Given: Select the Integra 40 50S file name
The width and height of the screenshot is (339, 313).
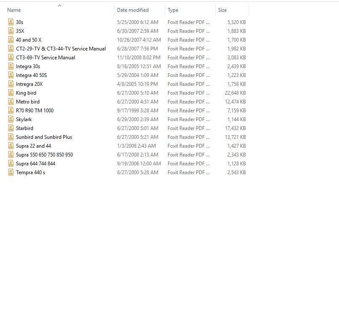Looking at the screenshot, I should click(31, 75).
